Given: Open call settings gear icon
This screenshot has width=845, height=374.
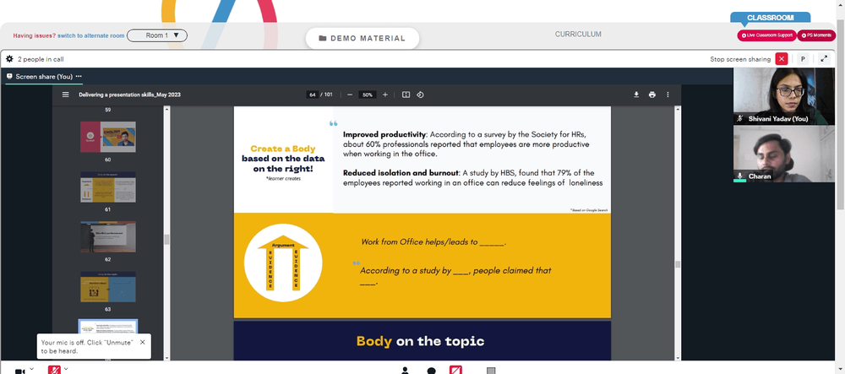Looking at the screenshot, I should click(x=9, y=58).
